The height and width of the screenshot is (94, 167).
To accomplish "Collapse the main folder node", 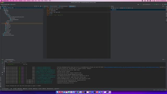I will 6,14.
